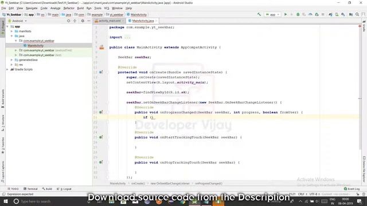Screen dimensions: 367x206
Task: Toggle the Structure side panel
Action: tap(2, 122)
